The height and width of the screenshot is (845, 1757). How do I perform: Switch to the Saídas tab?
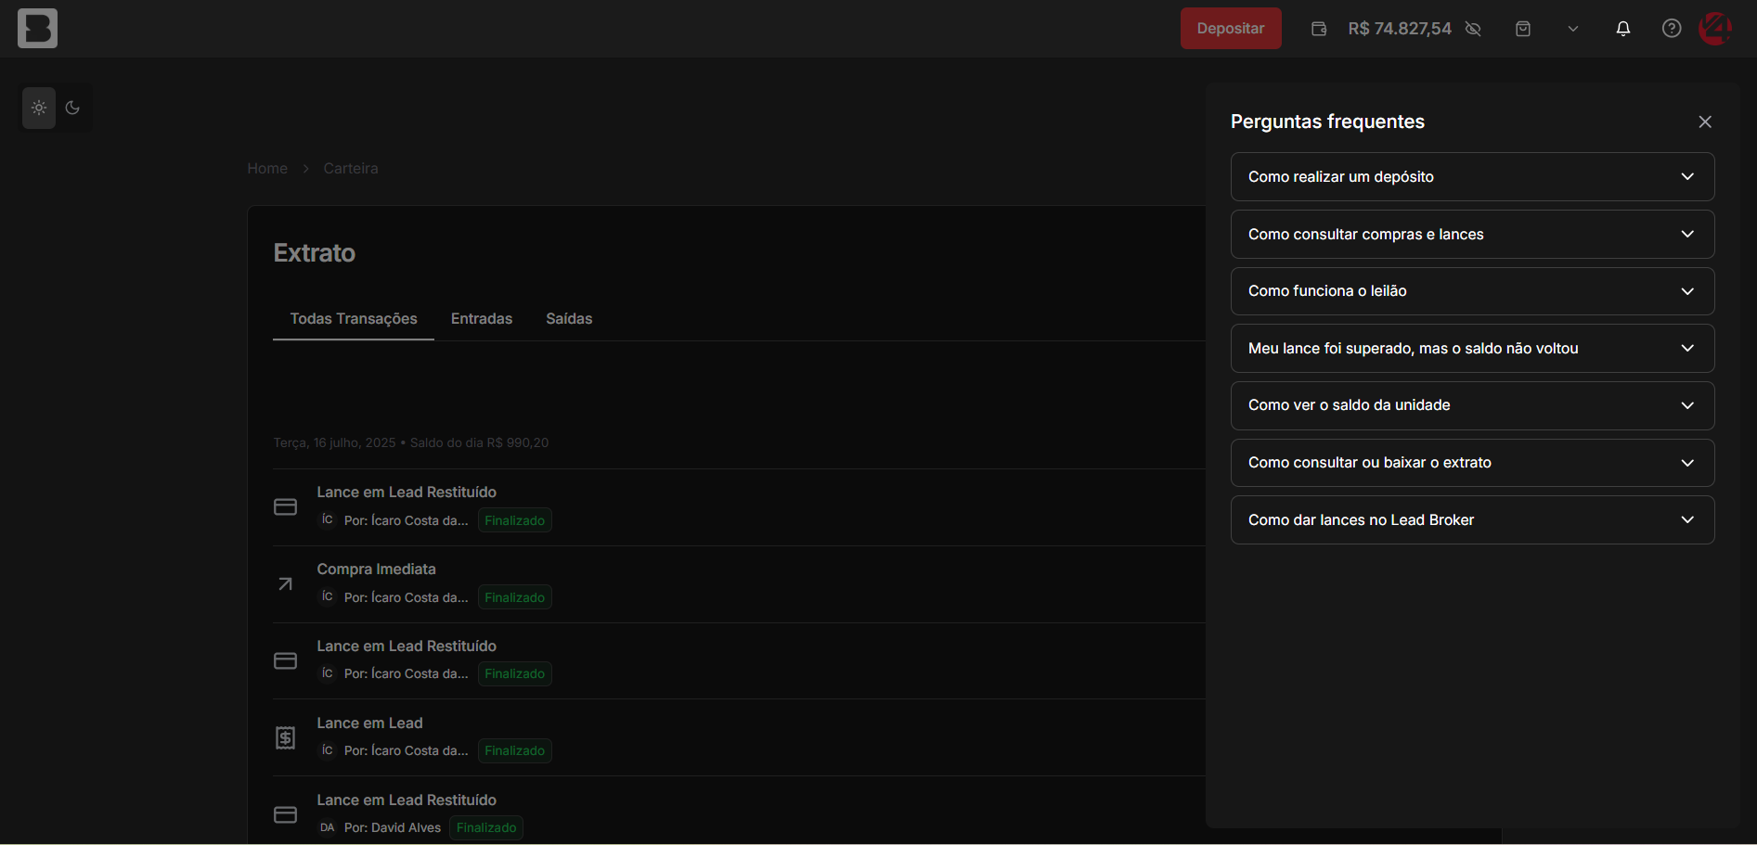click(568, 319)
